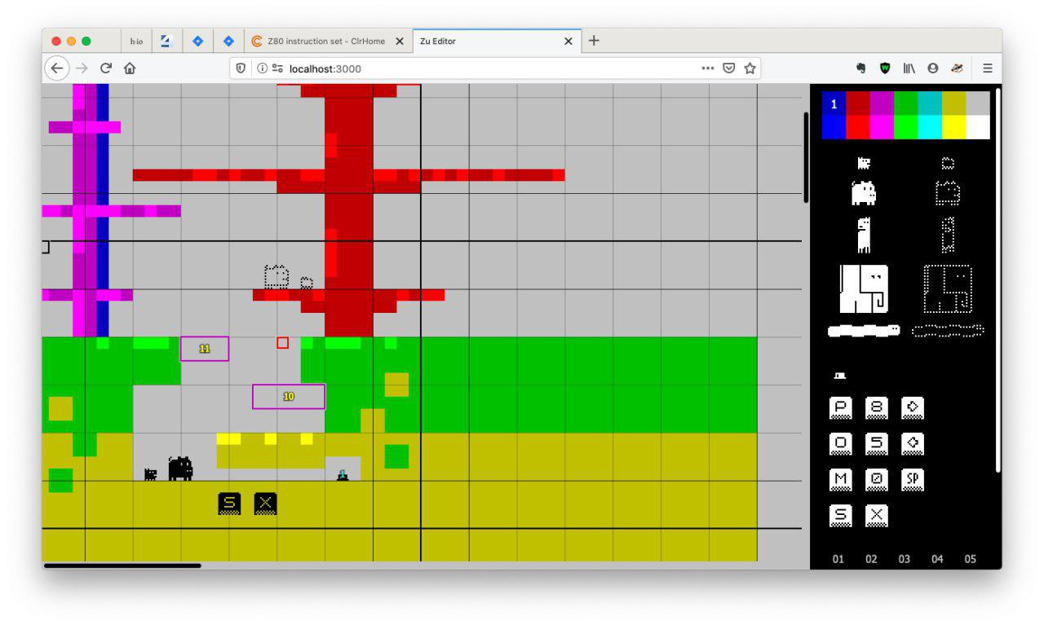Choose the P key tile in palette
Screen dimensions: 1044x625
click(x=840, y=408)
